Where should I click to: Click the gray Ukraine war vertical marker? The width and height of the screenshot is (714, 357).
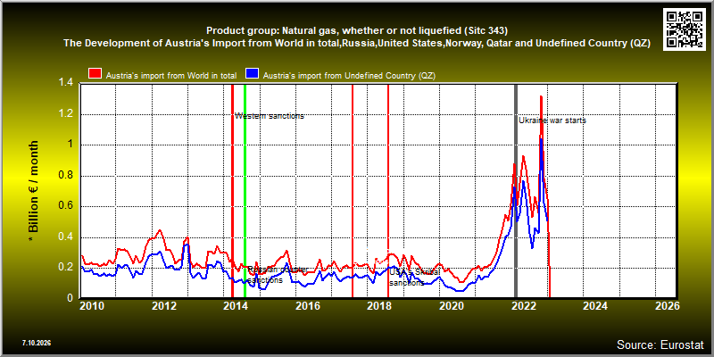tap(516, 191)
